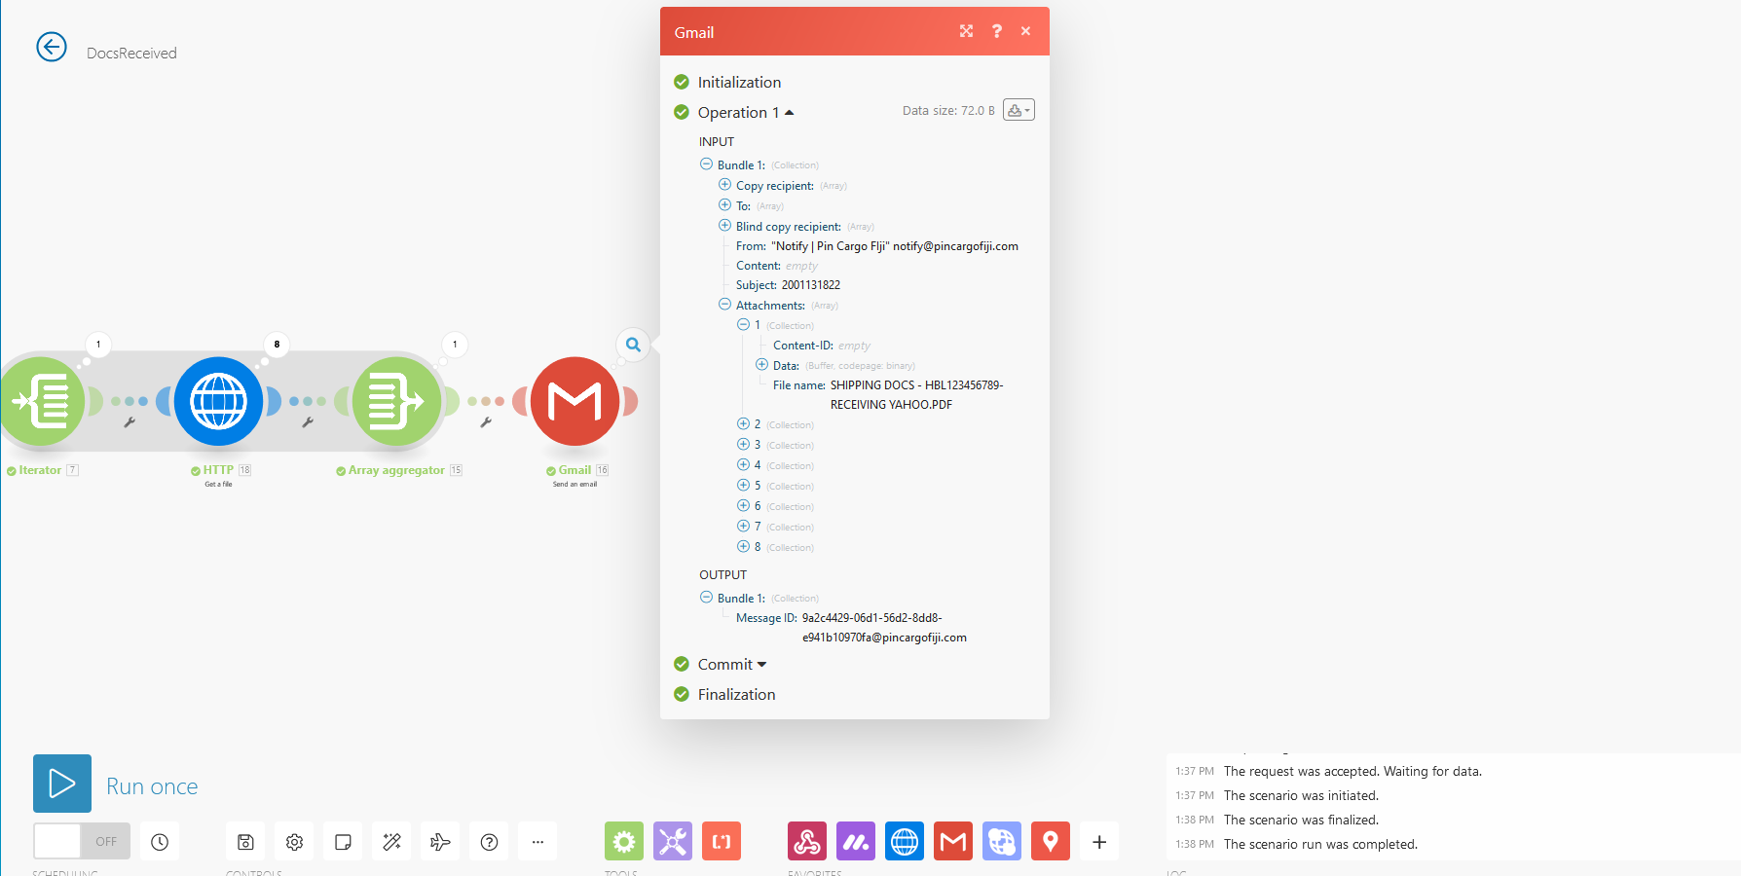The image size is (1741, 876).
Task: Open the HTTP Get a file module
Action: point(218,401)
